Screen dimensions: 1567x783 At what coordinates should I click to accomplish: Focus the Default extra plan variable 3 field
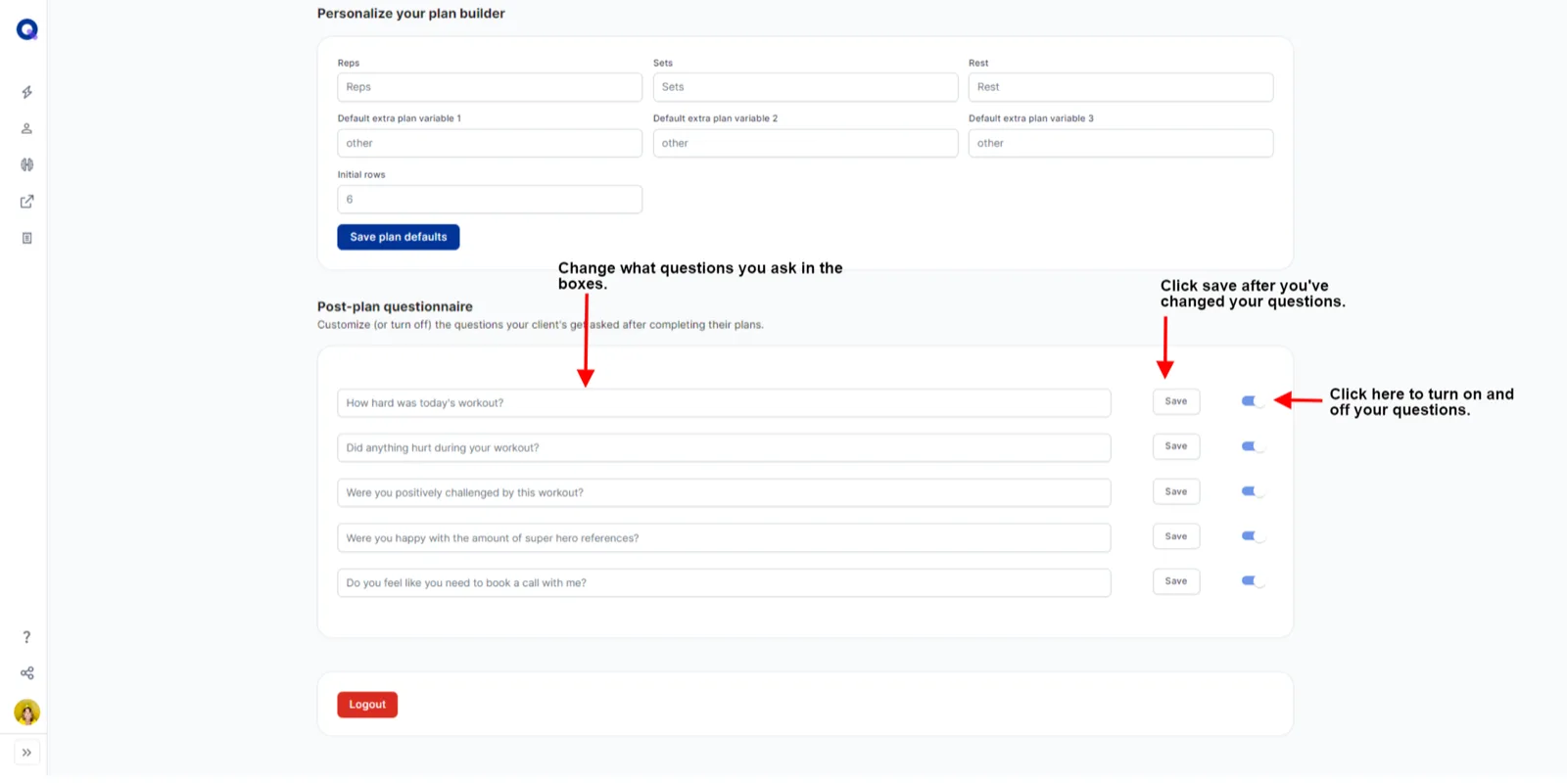point(1120,143)
